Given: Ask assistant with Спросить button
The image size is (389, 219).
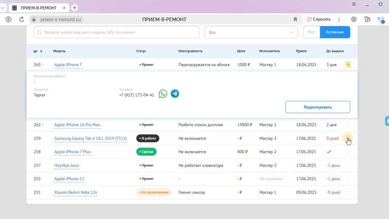Looking at the screenshot, I should tap(319, 19).
